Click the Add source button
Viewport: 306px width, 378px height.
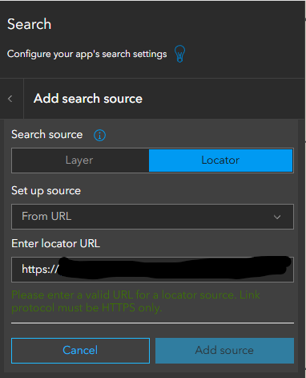224,351
